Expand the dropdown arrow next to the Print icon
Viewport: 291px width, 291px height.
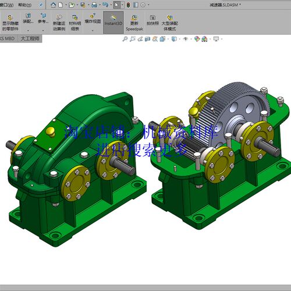(100, 5)
